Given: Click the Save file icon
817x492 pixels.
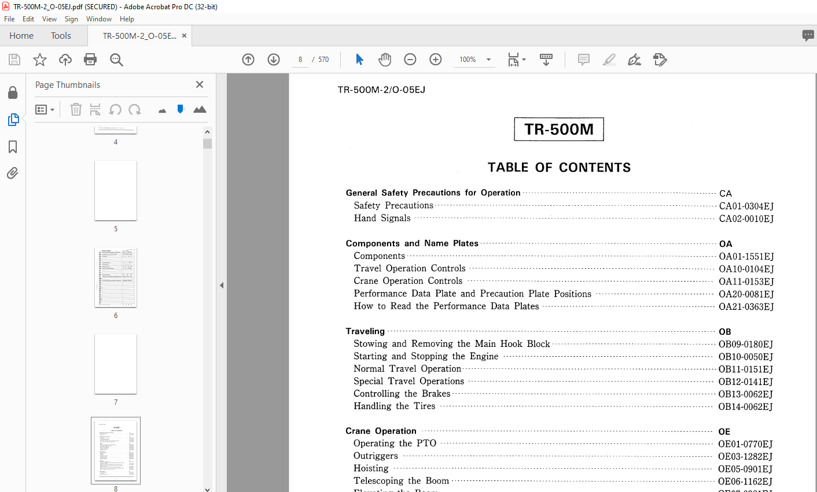Looking at the screenshot, I should [14, 60].
